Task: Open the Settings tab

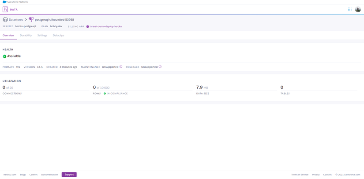Action: [42, 35]
